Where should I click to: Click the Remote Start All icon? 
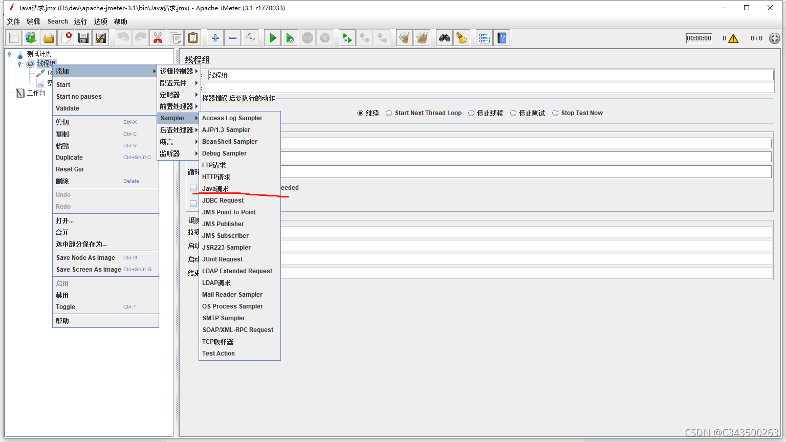click(347, 38)
